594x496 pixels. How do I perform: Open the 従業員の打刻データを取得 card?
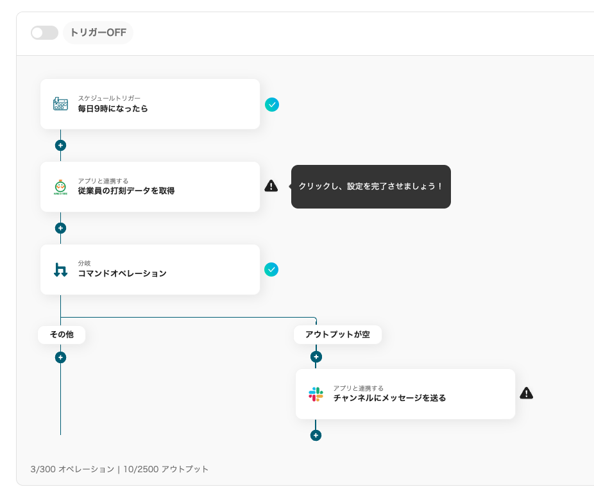click(x=150, y=187)
